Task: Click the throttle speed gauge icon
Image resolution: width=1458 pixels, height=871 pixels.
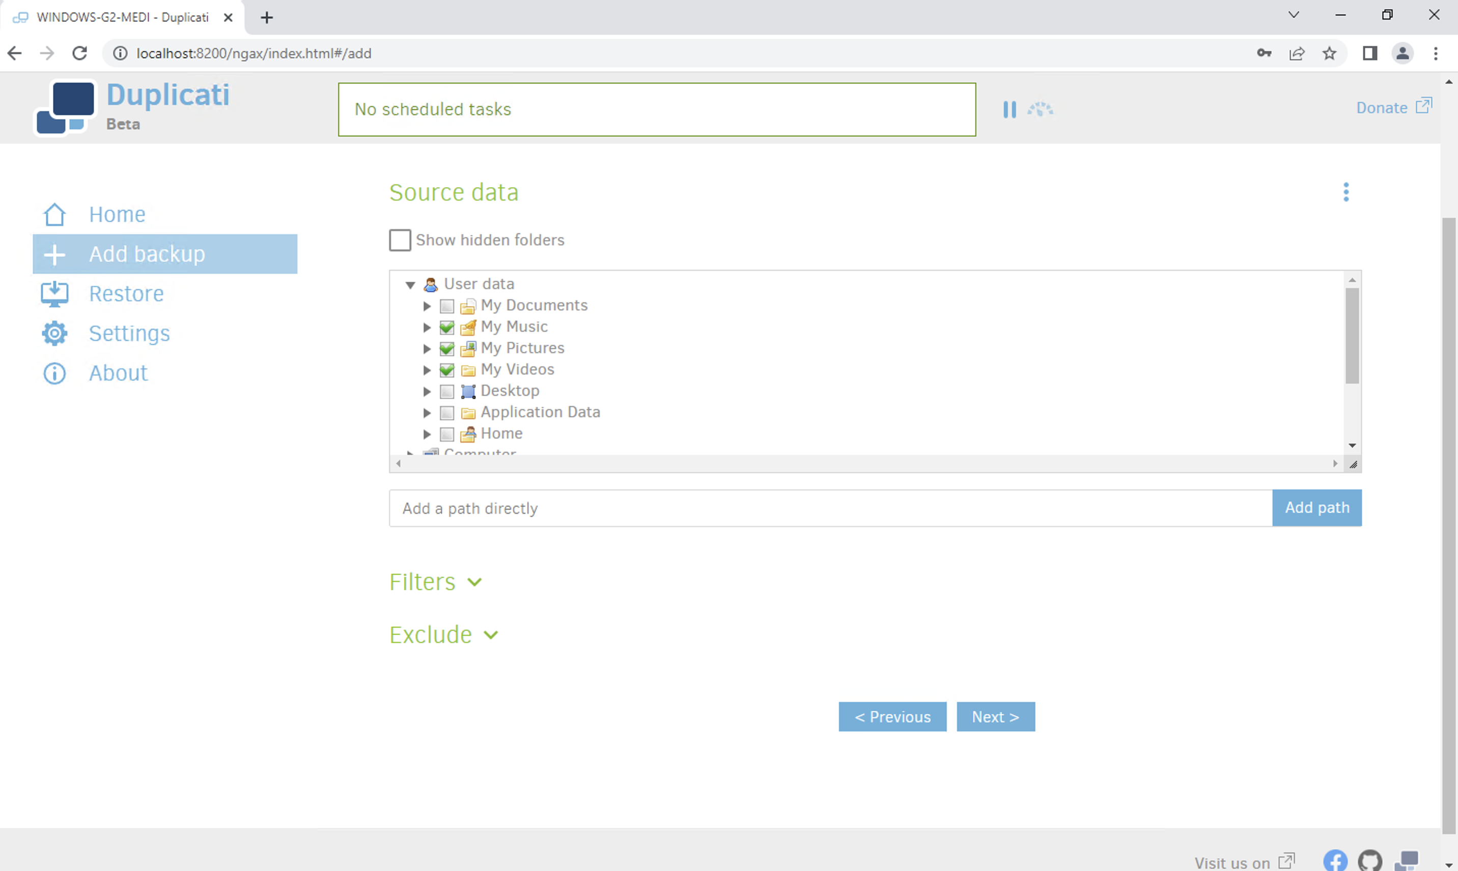Action: (1040, 109)
